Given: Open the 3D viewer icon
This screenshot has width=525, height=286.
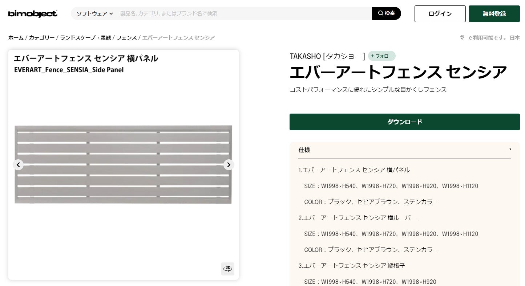Looking at the screenshot, I should [x=228, y=269].
